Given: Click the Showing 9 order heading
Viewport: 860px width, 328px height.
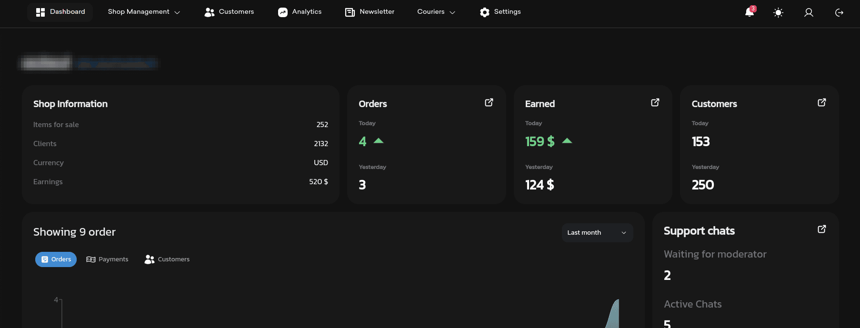Looking at the screenshot, I should [x=74, y=232].
